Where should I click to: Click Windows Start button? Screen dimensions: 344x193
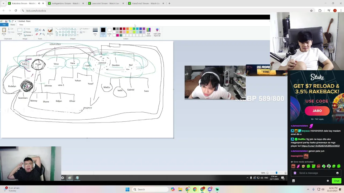coord(127,190)
